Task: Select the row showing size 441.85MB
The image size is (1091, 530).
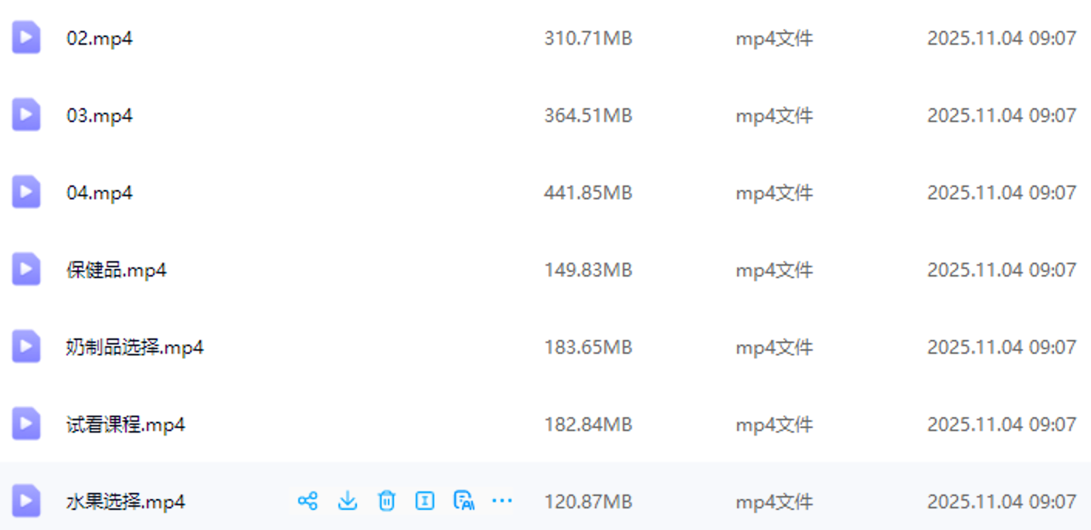Action: [545, 192]
